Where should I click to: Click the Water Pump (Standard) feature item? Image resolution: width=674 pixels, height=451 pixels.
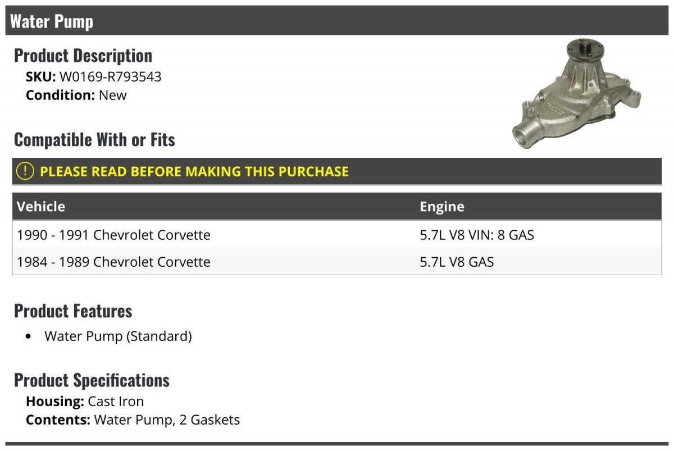tap(118, 336)
